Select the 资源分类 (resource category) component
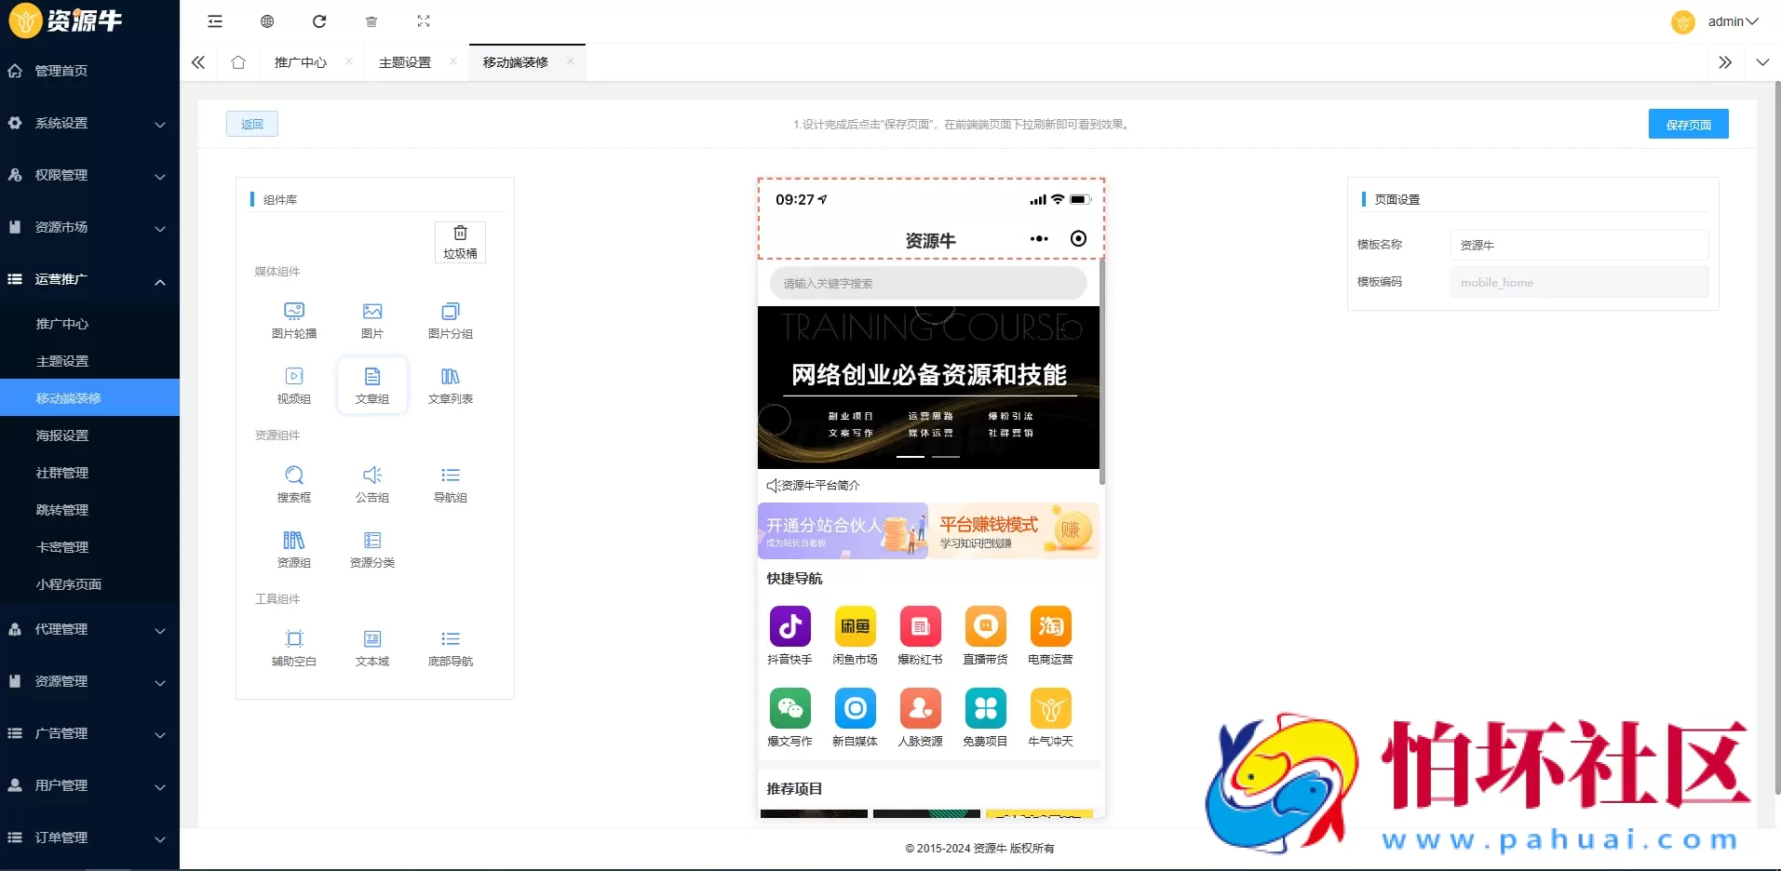This screenshot has height=871, width=1781. click(371, 548)
